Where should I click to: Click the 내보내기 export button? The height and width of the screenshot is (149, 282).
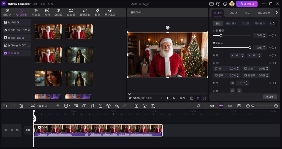pos(247,4)
